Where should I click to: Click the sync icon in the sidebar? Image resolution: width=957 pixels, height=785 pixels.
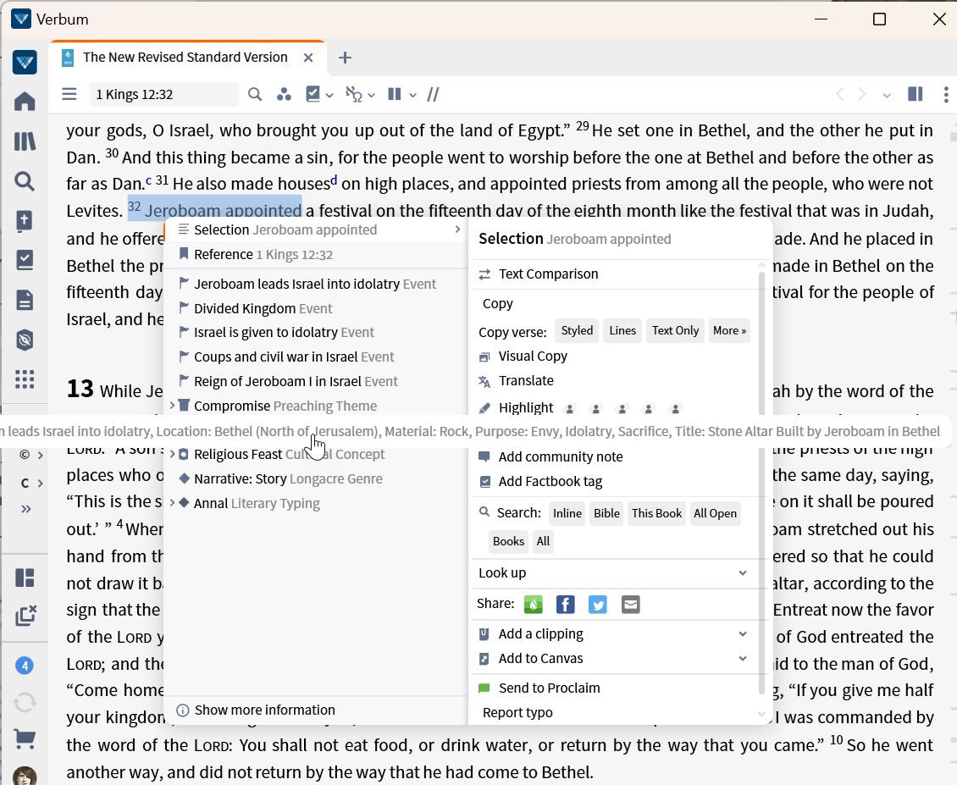(x=25, y=703)
